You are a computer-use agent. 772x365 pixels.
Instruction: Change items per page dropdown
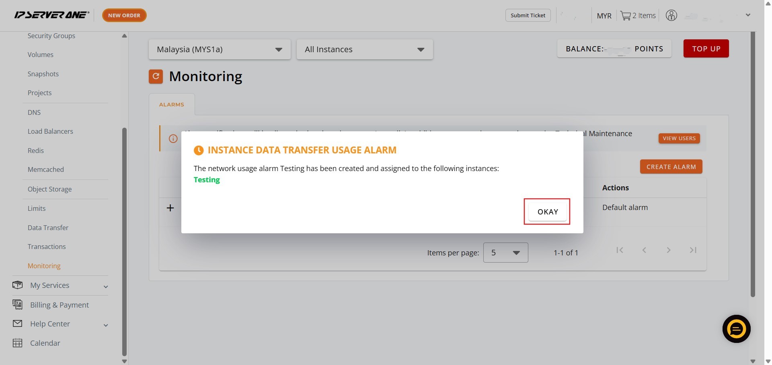pos(505,253)
